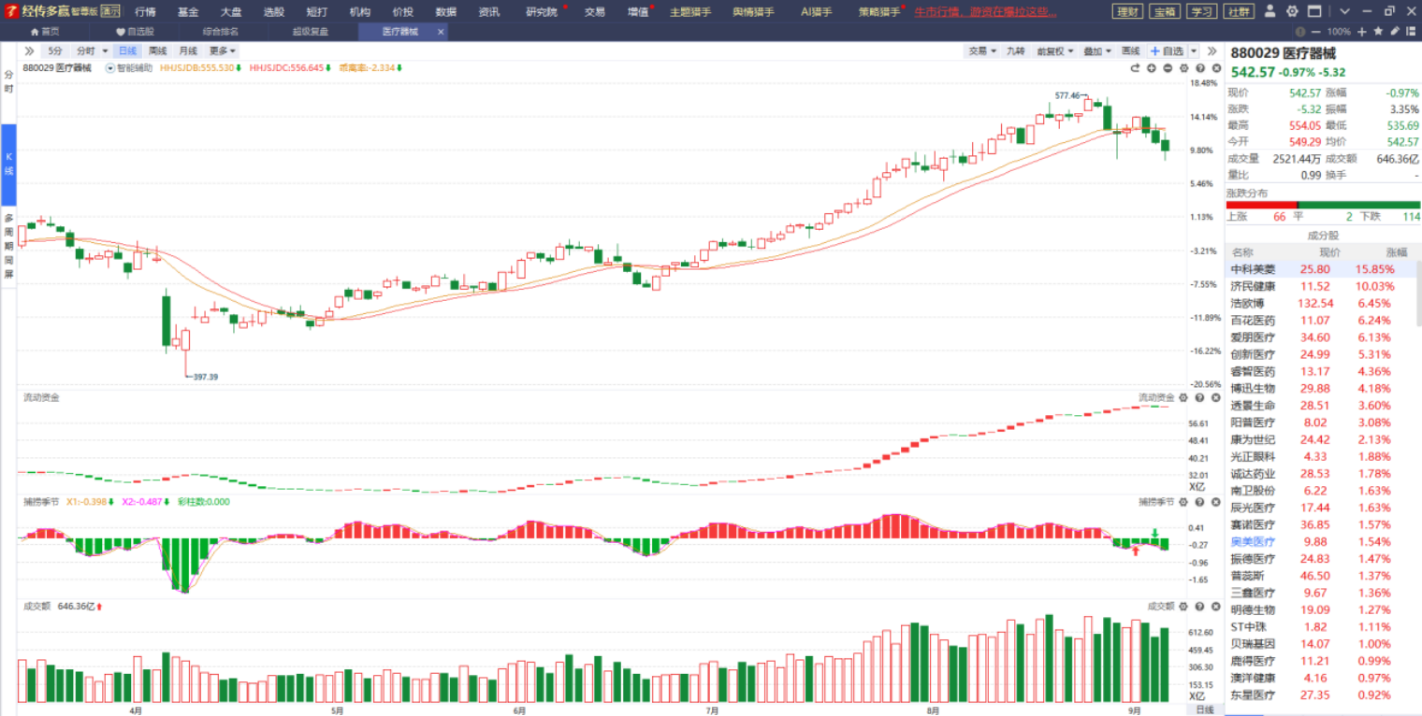The width and height of the screenshot is (1422, 716).
Task: Open the 叠加 overlay dropdown
Action: (x=1096, y=50)
